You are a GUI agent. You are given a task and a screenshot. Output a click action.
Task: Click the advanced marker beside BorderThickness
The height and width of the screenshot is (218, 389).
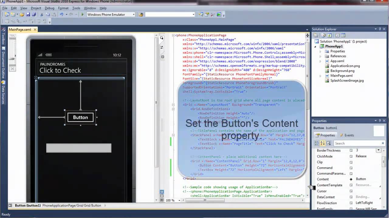click(351, 150)
